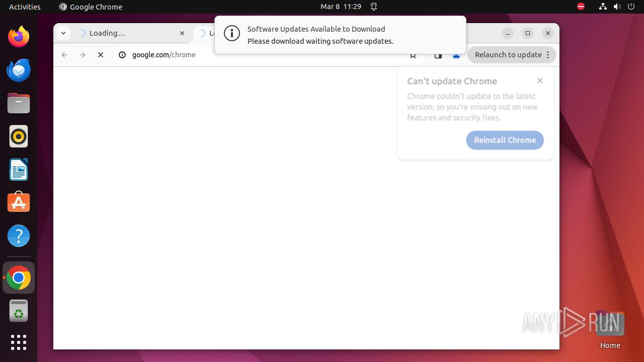Click 'Please download waiting software updates' text
The width and height of the screenshot is (644, 362).
pos(320,41)
